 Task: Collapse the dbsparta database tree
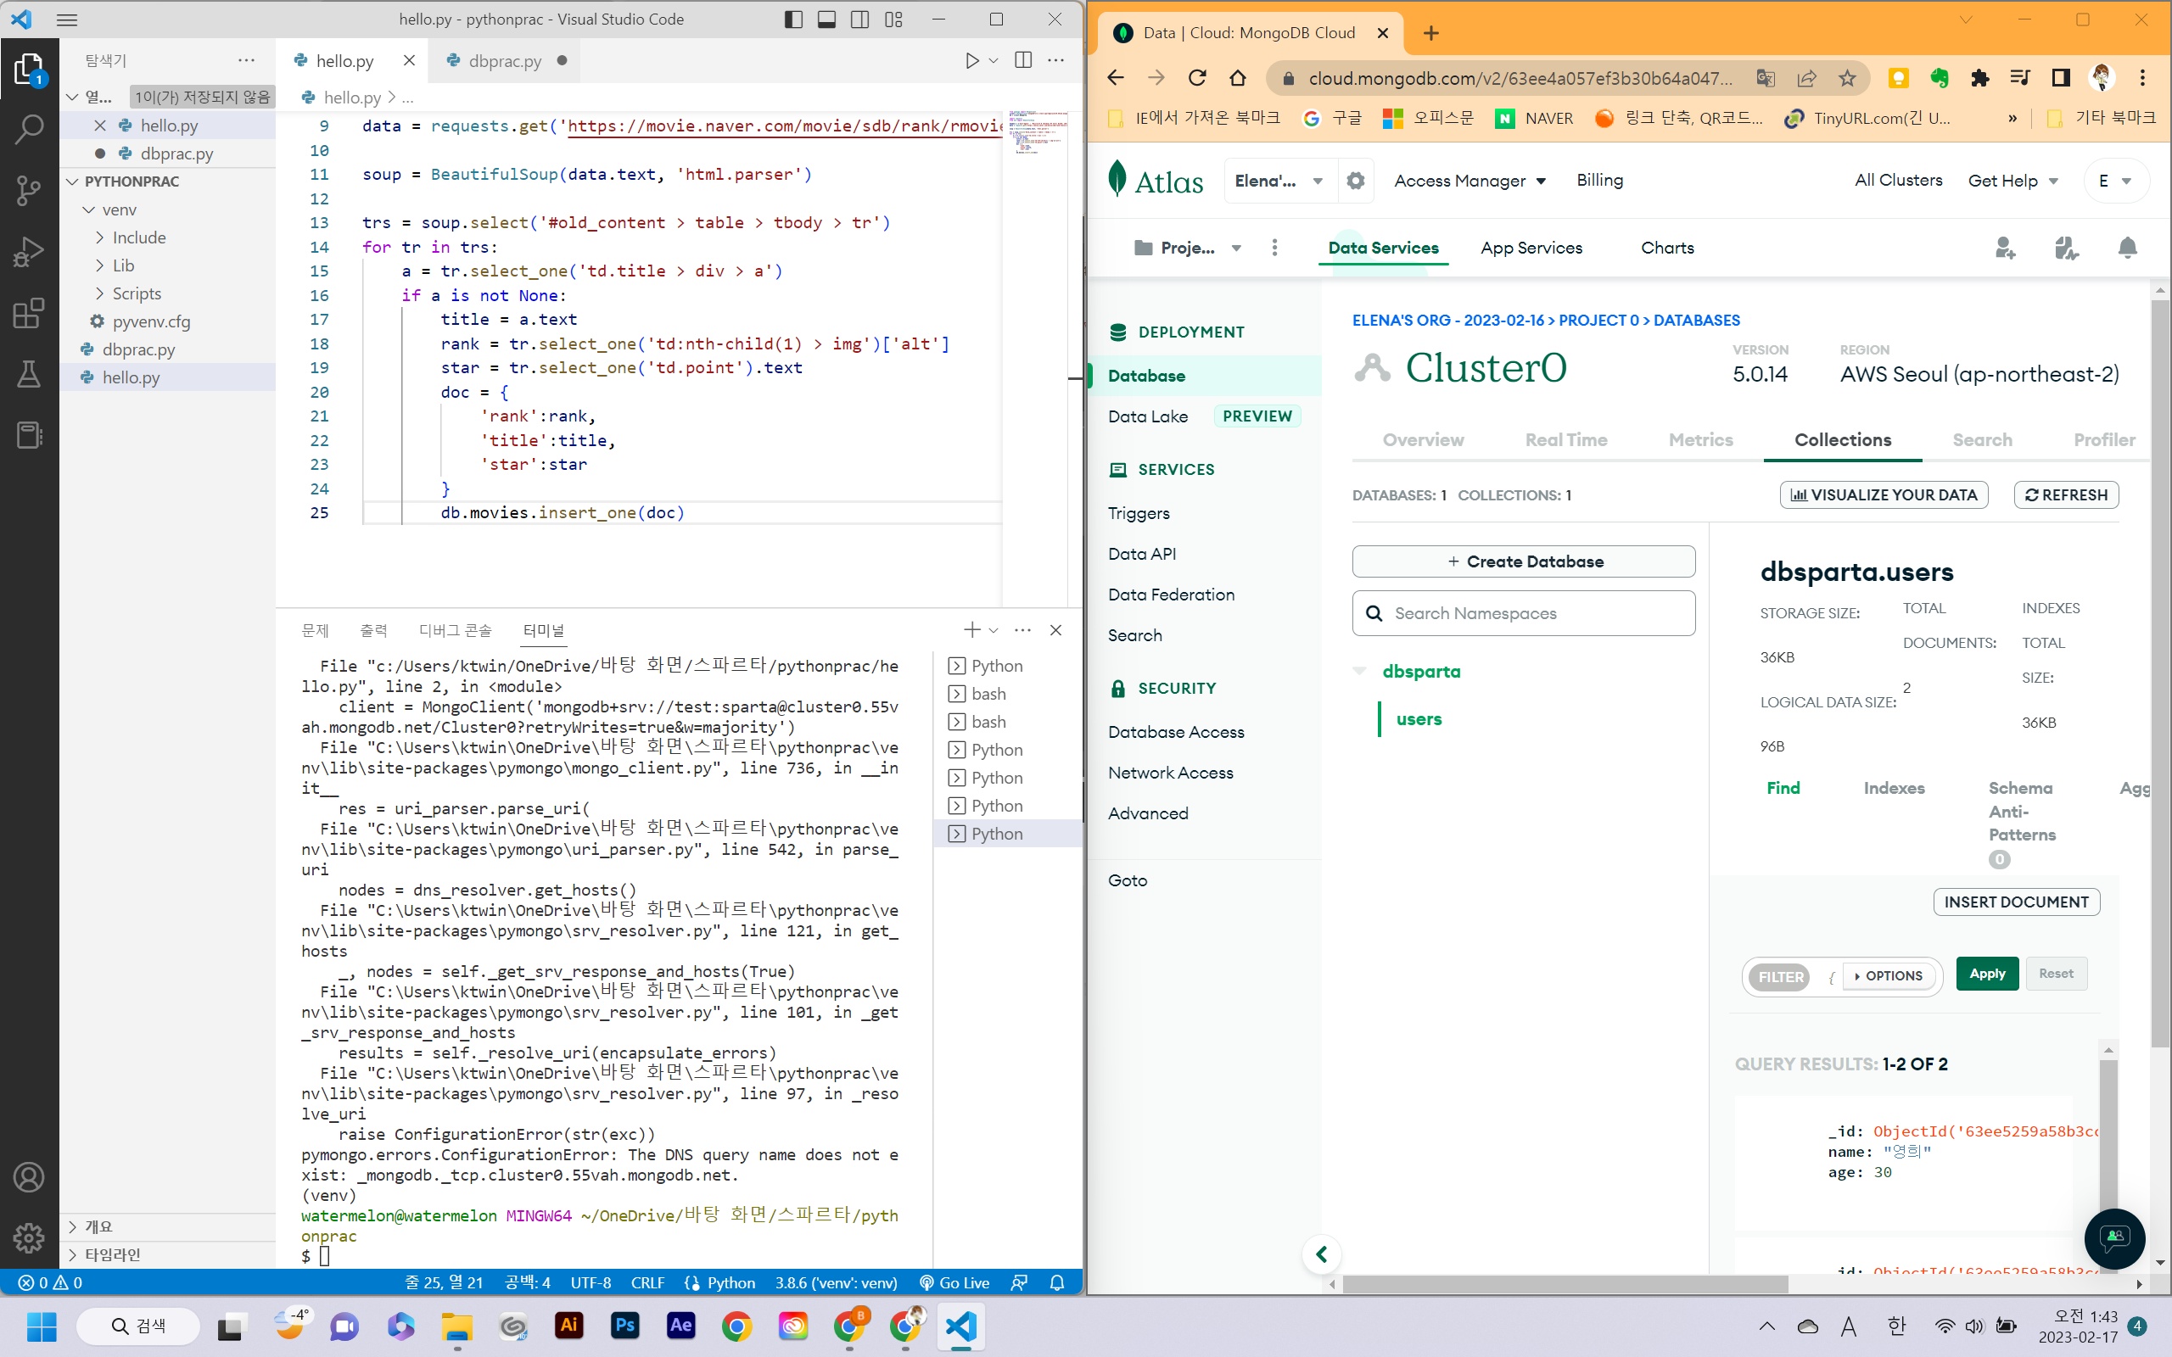(1360, 672)
